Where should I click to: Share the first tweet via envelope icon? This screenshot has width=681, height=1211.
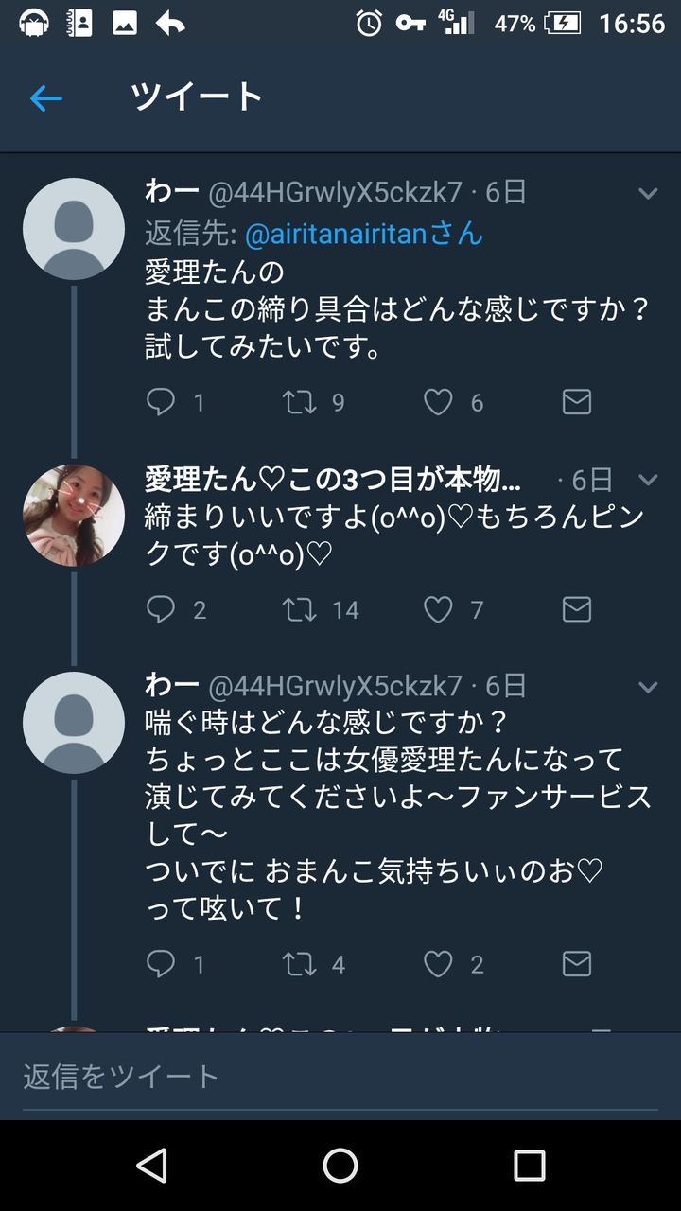[x=576, y=402]
